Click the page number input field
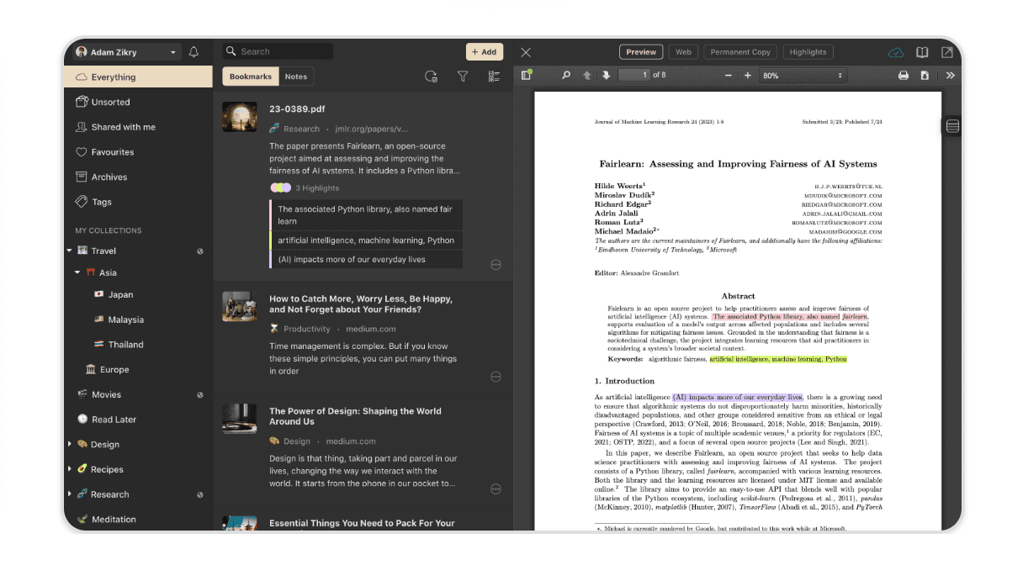1023x581 pixels. [x=633, y=75]
